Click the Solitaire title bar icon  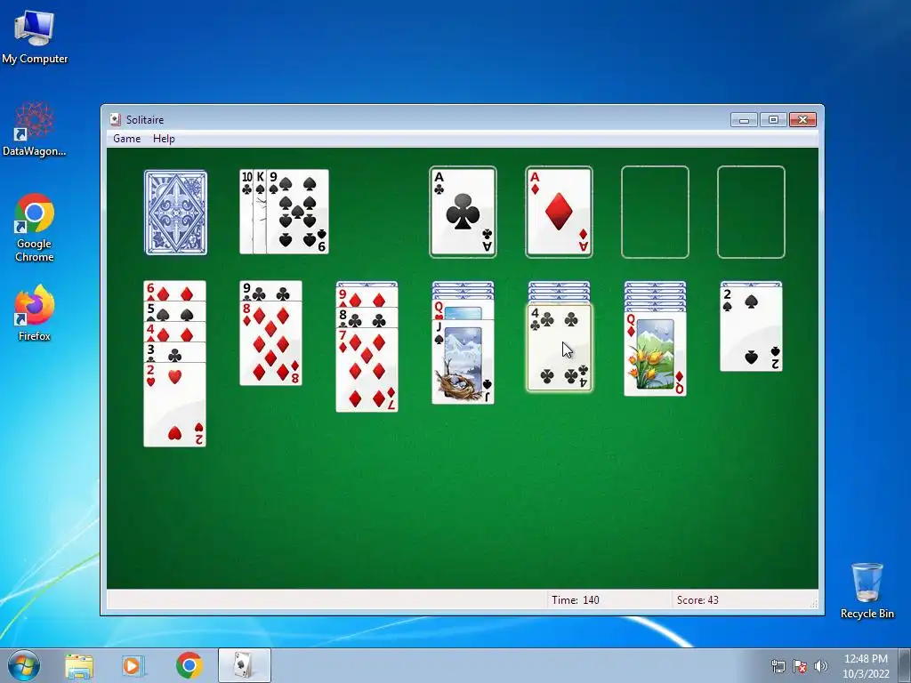coord(115,120)
